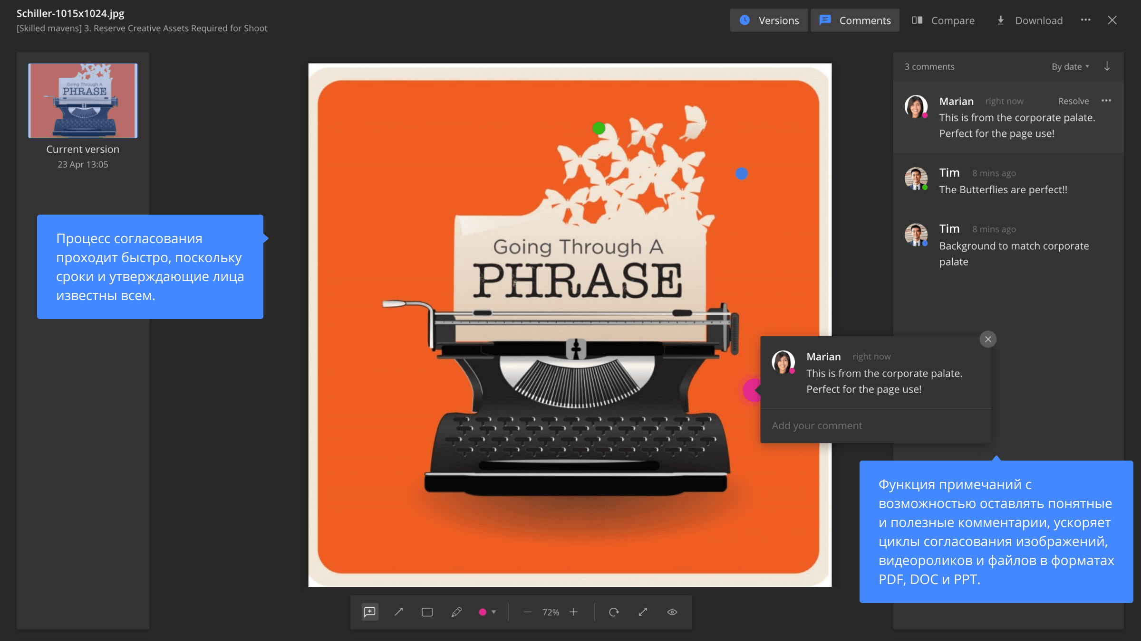Open options menu for Marian's comment
Screen dimensions: 1141x641
click(1106, 101)
